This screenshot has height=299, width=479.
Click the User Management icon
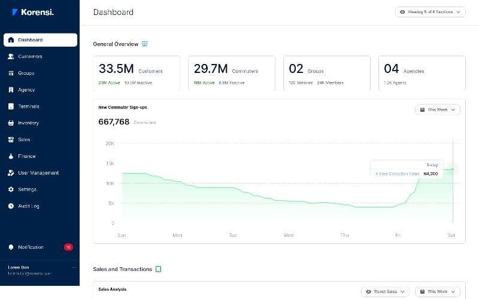click(11, 173)
